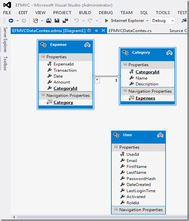
Task: Select the RoleId property in User
Action: pos(133,203)
